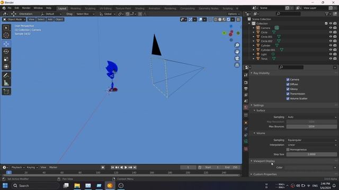Viewport: 339px width, 190px height.
Task: Click the 3D Cursor tool
Action: point(6,35)
